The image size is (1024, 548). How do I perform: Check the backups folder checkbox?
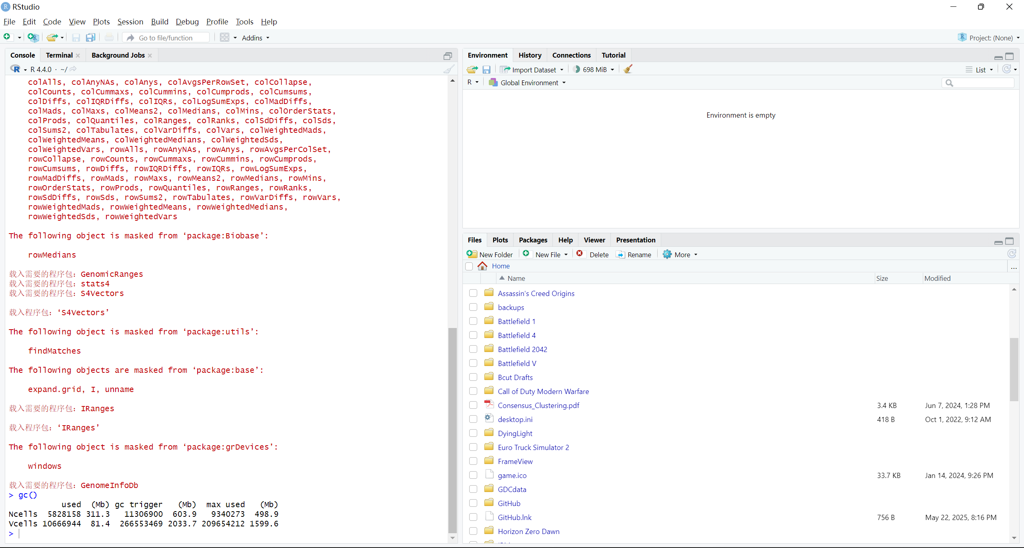(x=473, y=307)
